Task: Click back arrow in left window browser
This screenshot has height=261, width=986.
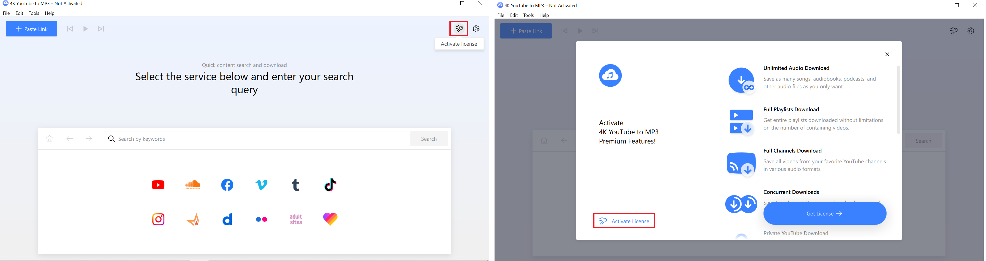Action: [70, 139]
